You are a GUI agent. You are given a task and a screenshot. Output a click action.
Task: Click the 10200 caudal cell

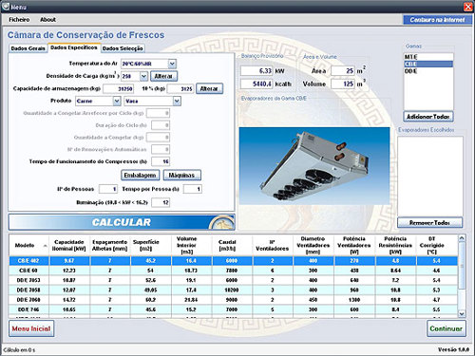pyautogui.click(x=232, y=290)
